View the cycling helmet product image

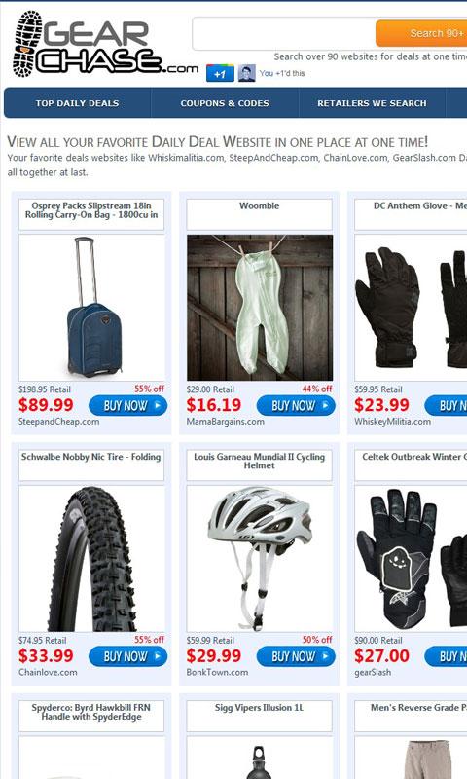[x=260, y=559]
